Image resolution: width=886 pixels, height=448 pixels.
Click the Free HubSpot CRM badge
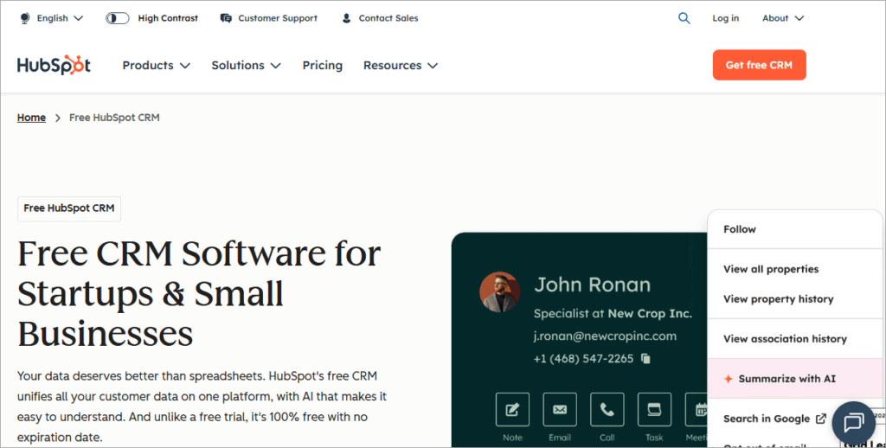[69, 208]
